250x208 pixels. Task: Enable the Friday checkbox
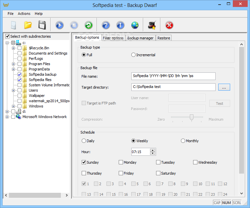point(121,173)
